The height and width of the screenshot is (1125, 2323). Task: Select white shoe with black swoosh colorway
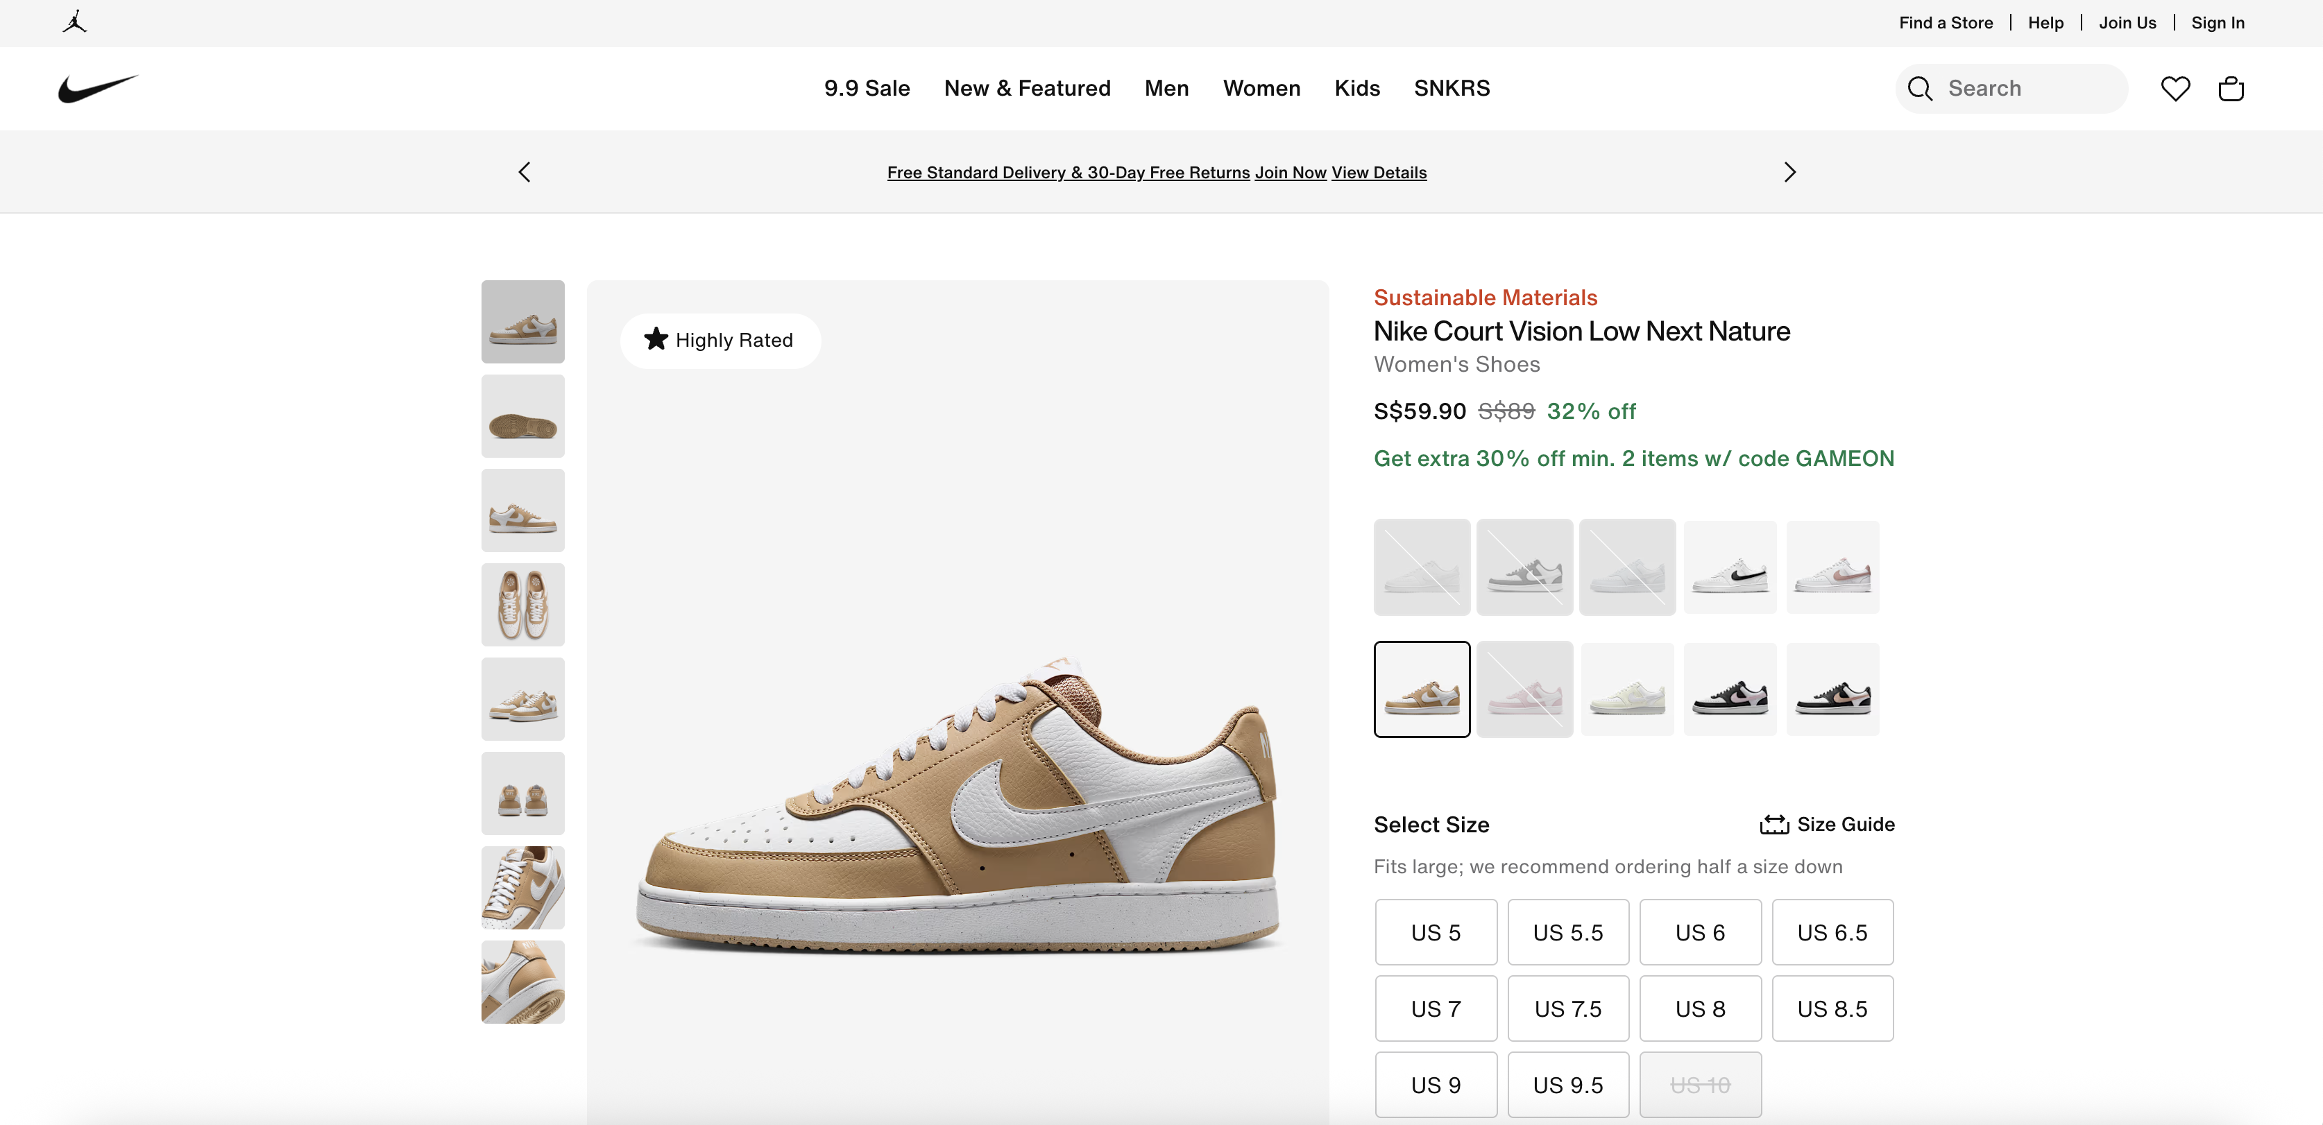(x=1729, y=567)
